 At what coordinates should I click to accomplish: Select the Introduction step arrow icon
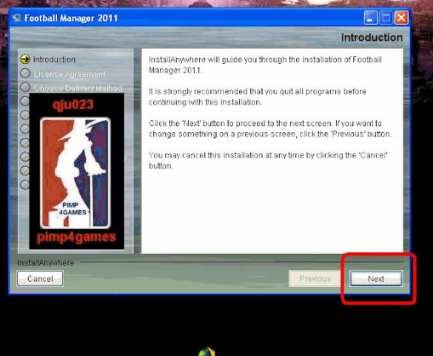click(25, 59)
